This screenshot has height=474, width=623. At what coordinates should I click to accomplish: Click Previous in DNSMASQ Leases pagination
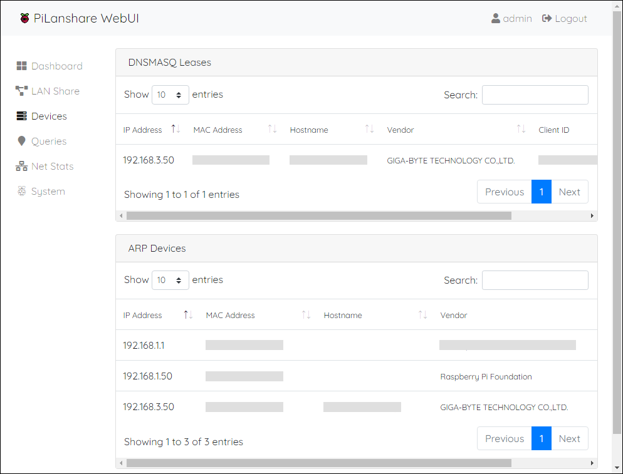coord(504,192)
